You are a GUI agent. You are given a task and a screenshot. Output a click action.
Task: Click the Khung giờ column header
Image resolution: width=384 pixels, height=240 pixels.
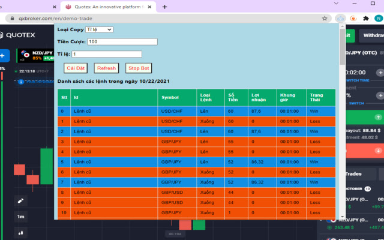pyautogui.click(x=292, y=97)
